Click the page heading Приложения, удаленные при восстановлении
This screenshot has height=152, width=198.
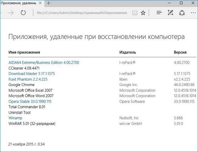(x=97, y=37)
